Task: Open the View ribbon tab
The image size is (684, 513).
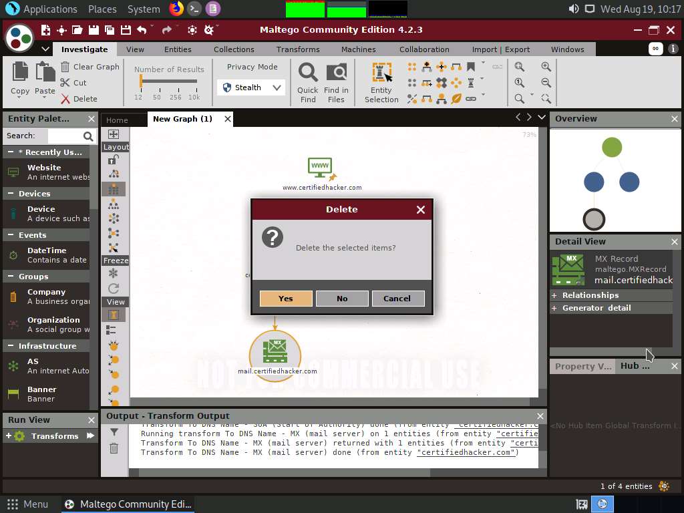Action: (135, 49)
